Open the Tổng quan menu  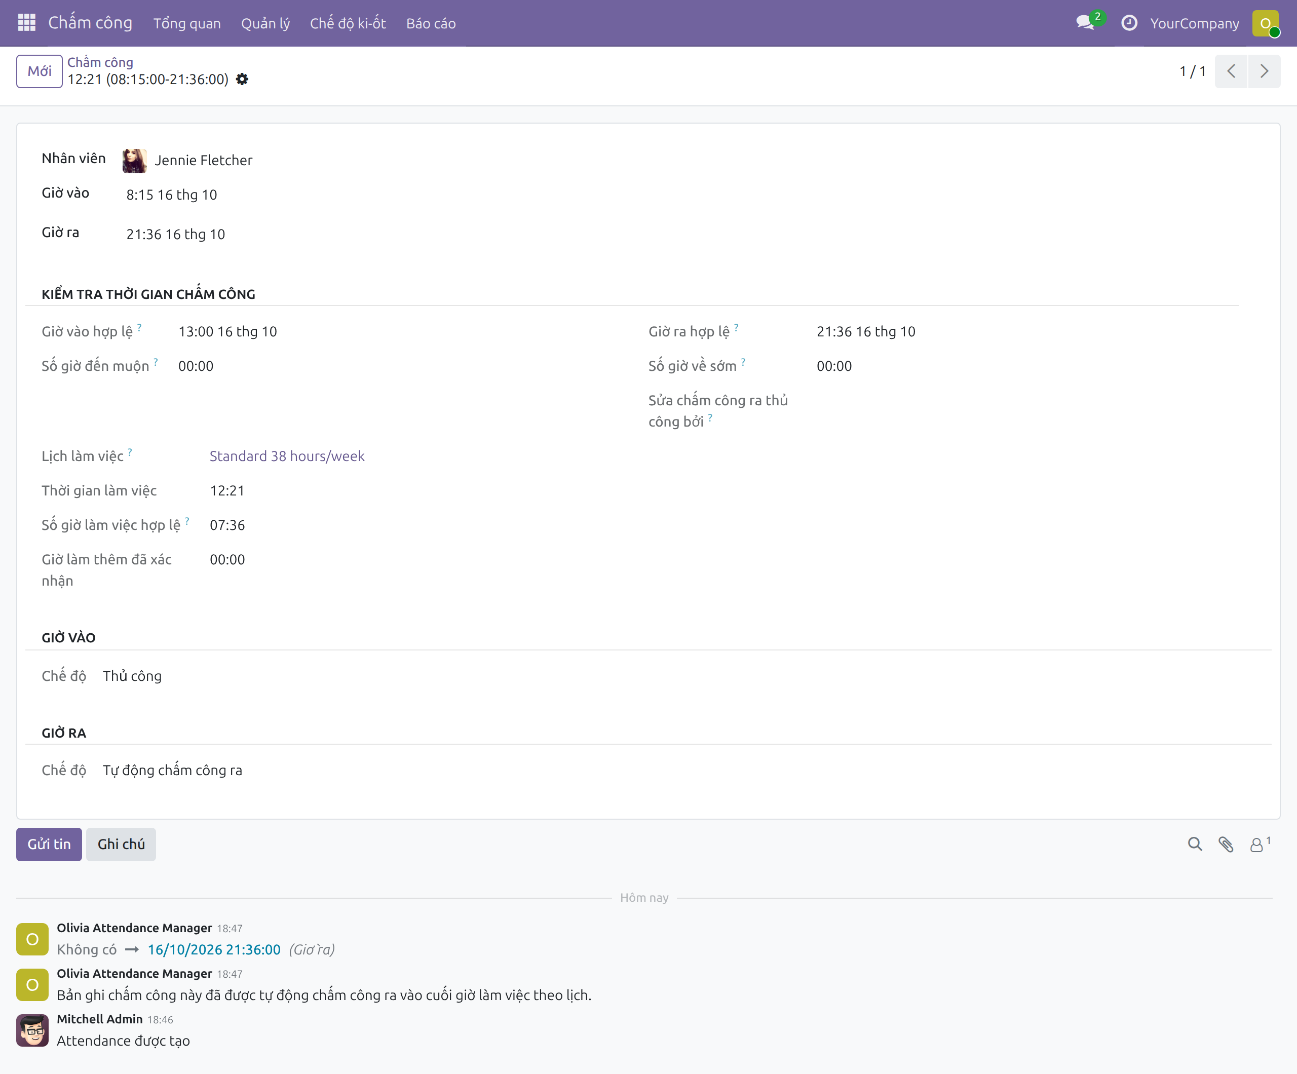pos(186,23)
